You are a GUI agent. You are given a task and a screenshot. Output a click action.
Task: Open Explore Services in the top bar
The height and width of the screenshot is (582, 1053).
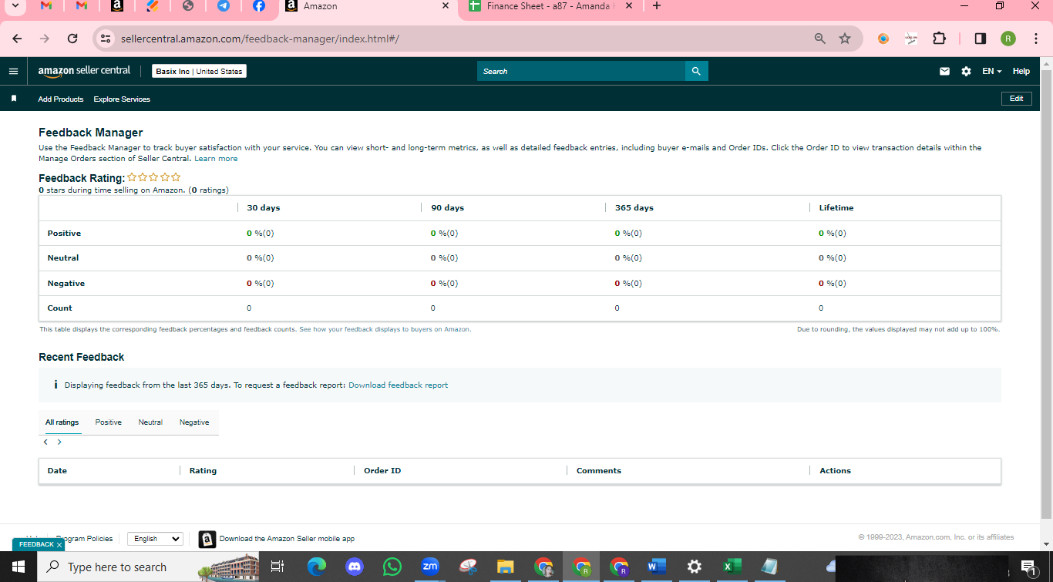point(122,99)
